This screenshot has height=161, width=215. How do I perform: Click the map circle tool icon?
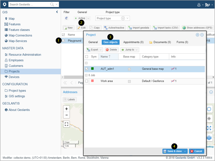(209, 109)
